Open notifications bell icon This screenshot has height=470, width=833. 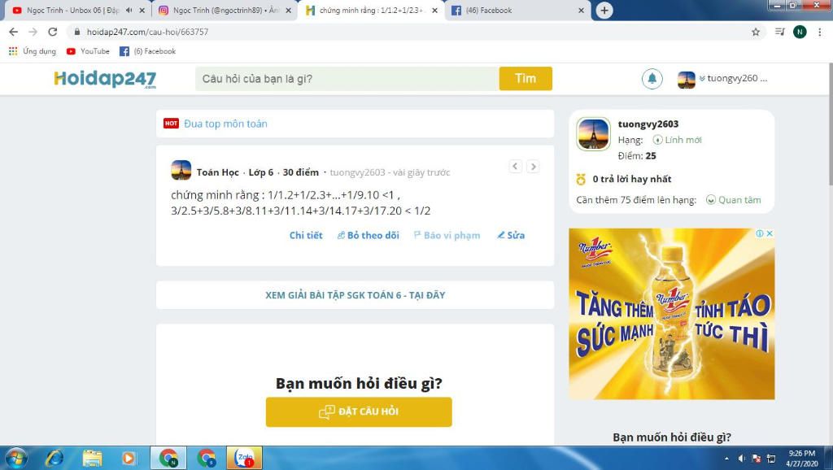tap(652, 79)
